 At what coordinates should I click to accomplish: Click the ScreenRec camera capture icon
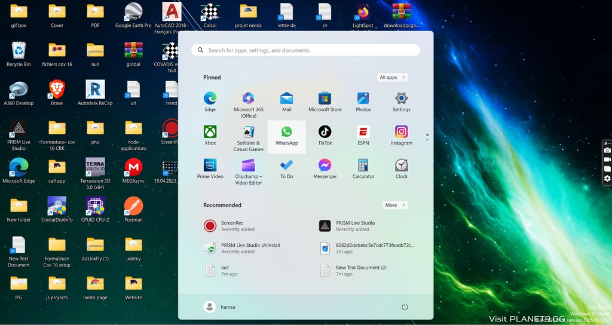607,150
